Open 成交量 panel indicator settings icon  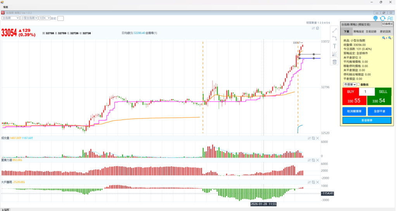[309, 138]
